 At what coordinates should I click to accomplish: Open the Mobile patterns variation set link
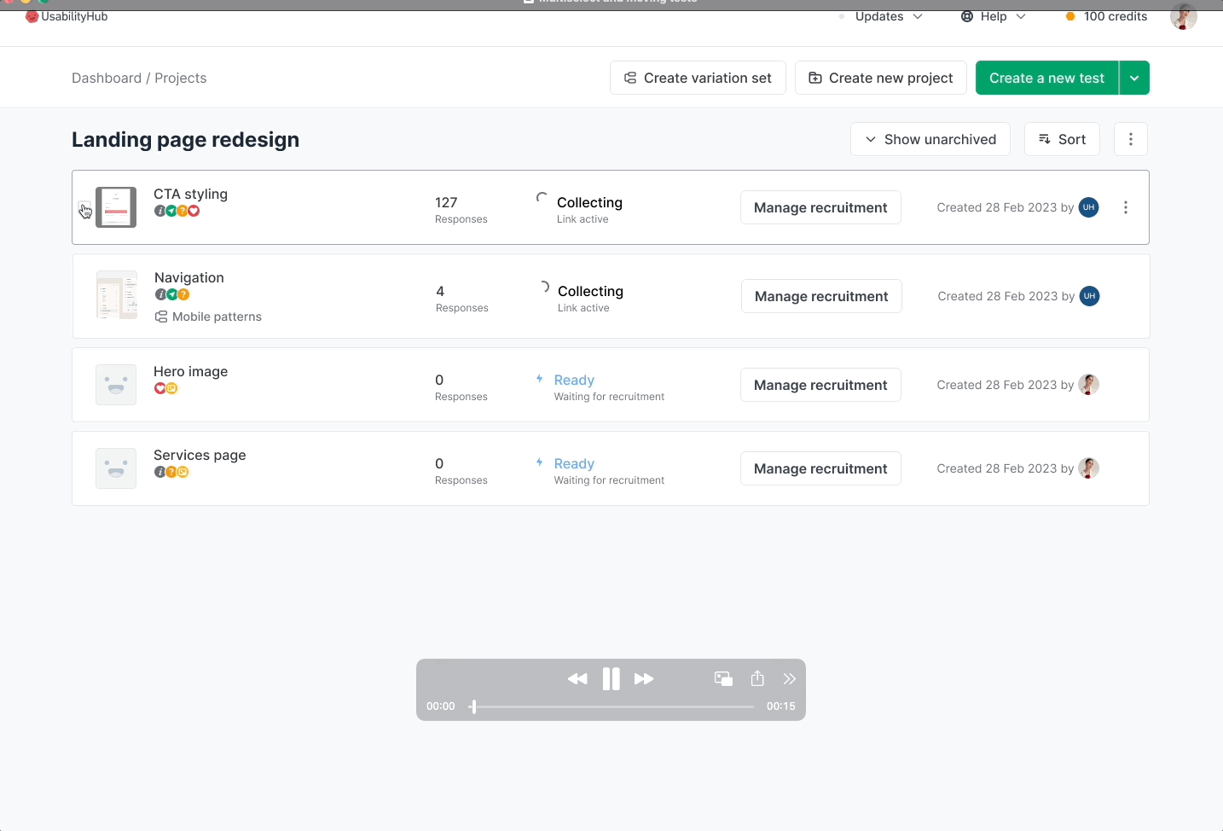(x=217, y=317)
